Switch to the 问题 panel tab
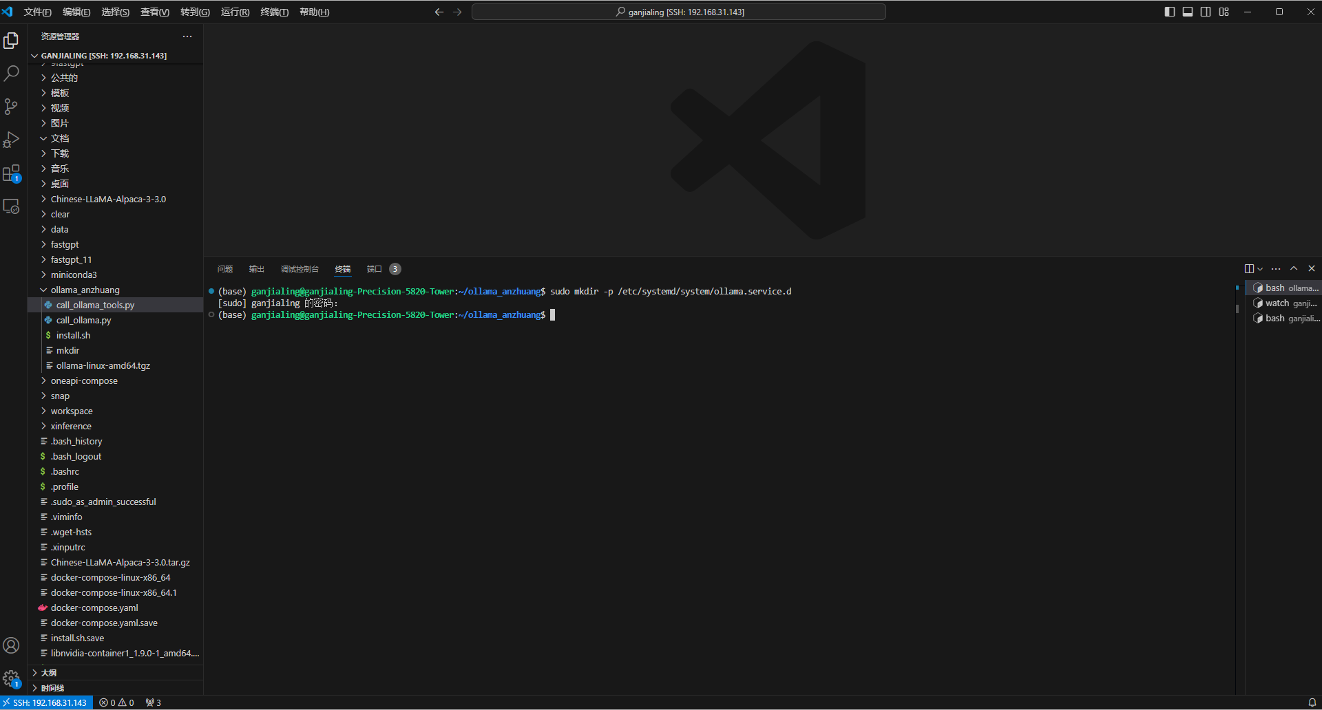The image size is (1322, 710). (225, 269)
